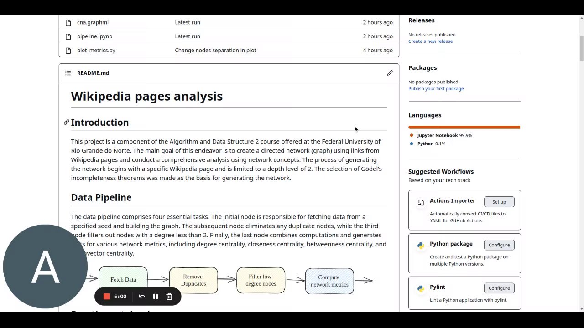Click the Wikipedia pages analysis heading
Viewport: 584px width, 328px height.
point(147,96)
